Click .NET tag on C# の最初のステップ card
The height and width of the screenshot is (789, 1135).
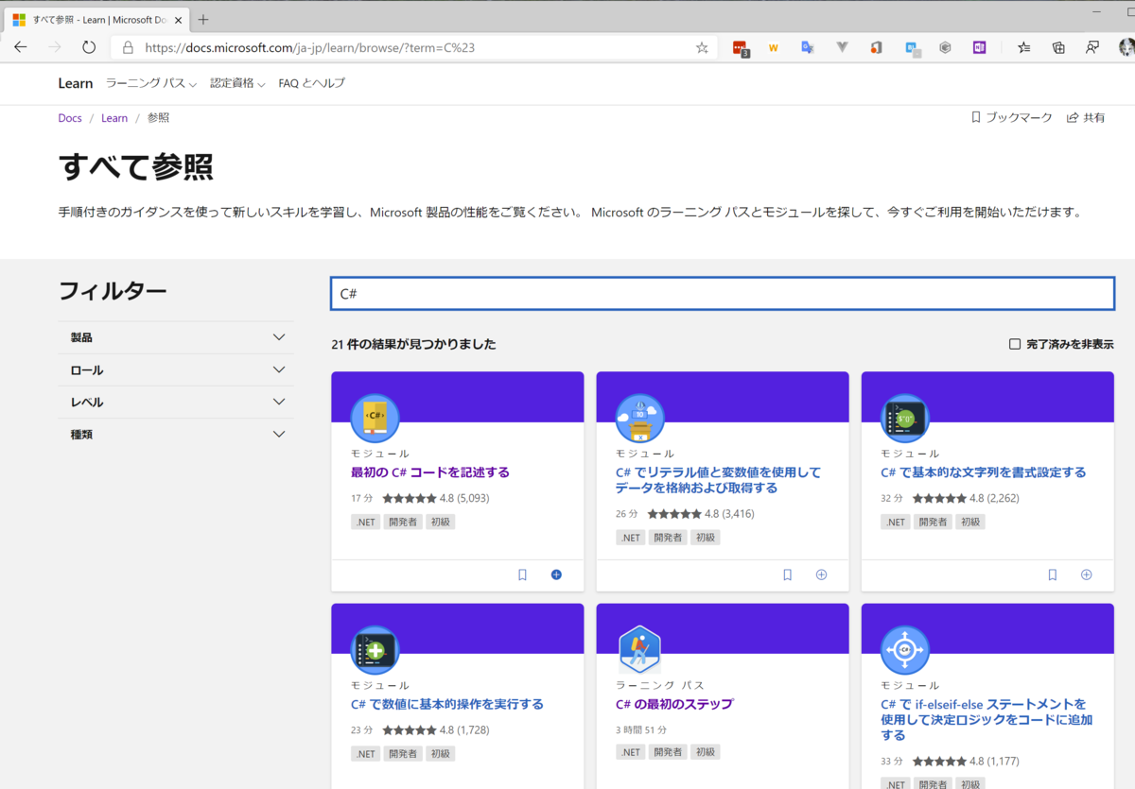[630, 753]
